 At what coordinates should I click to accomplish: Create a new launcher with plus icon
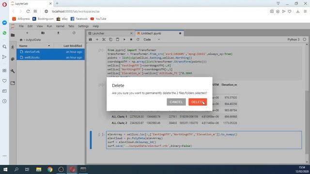27,33
